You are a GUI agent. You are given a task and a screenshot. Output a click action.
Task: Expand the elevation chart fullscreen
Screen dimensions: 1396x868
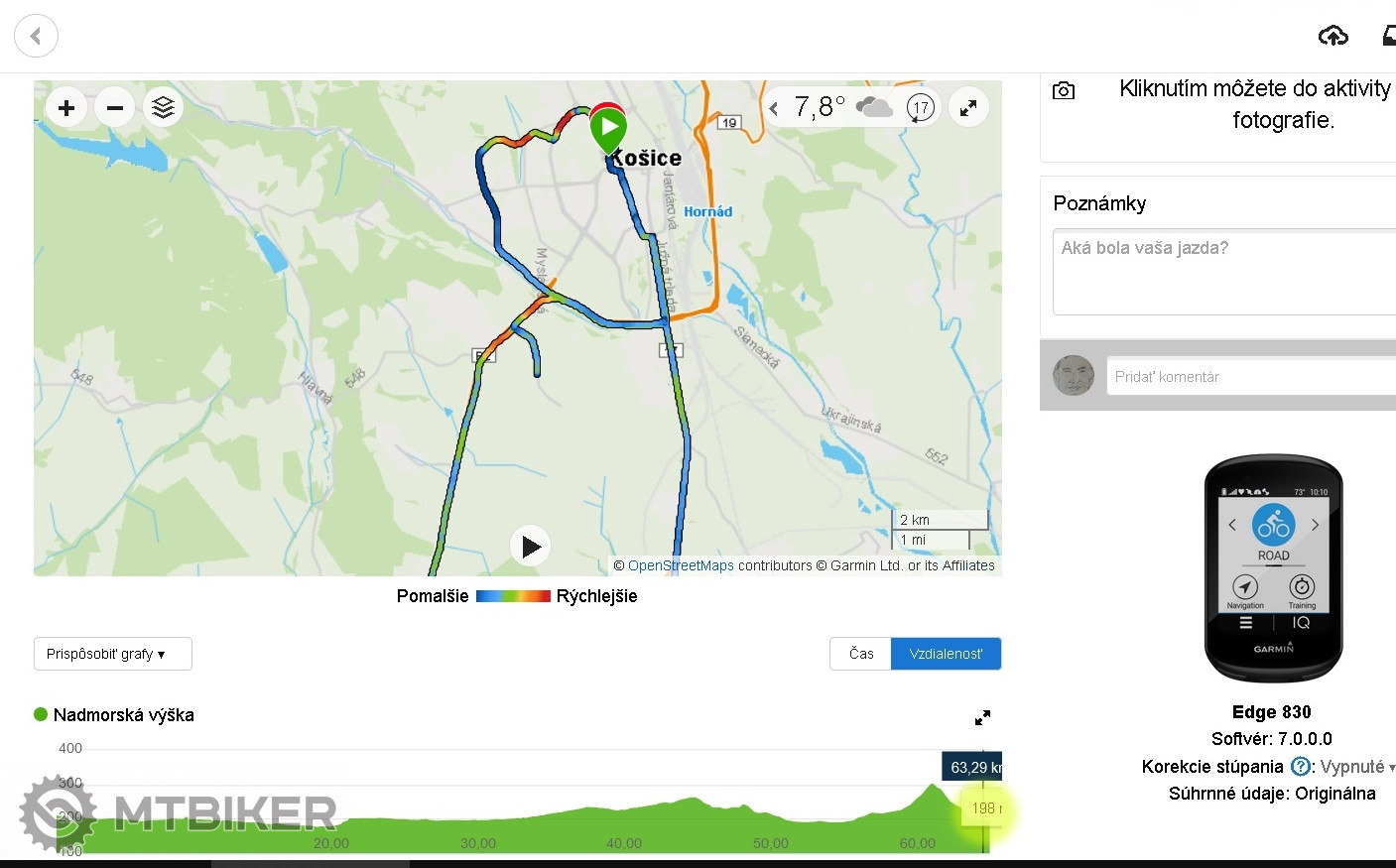[x=982, y=717]
